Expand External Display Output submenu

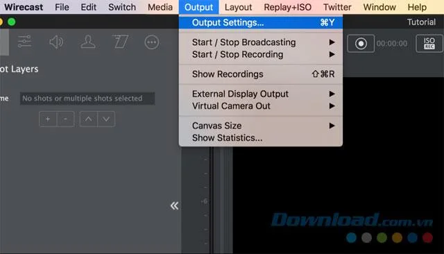tap(261, 94)
